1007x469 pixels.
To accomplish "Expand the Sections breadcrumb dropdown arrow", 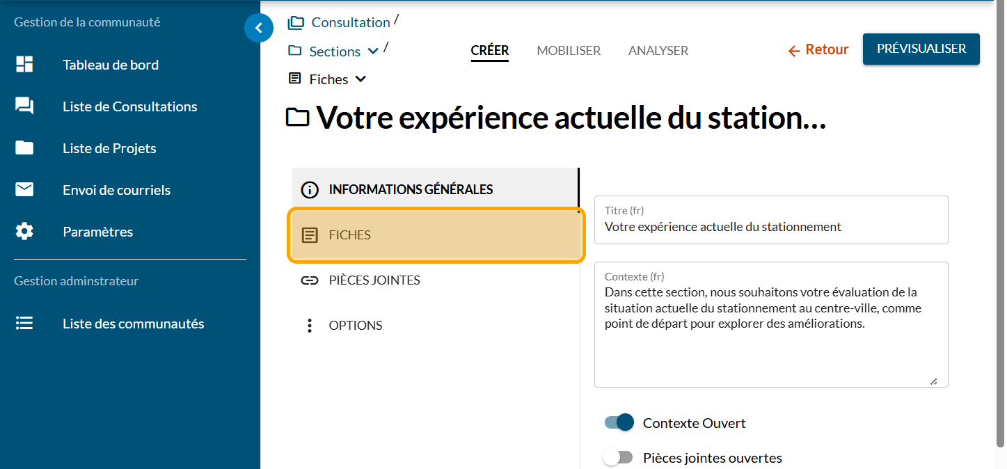I will [x=373, y=51].
